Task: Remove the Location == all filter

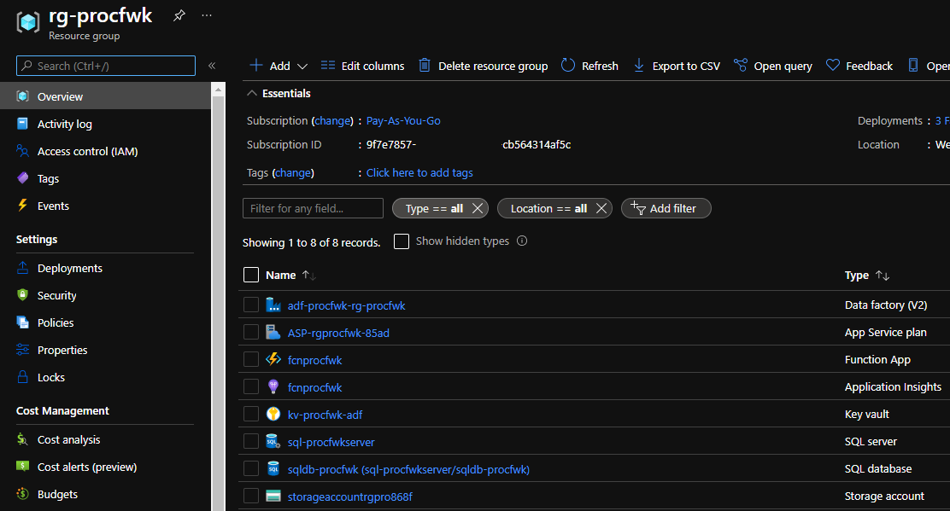Action: coord(601,209)
